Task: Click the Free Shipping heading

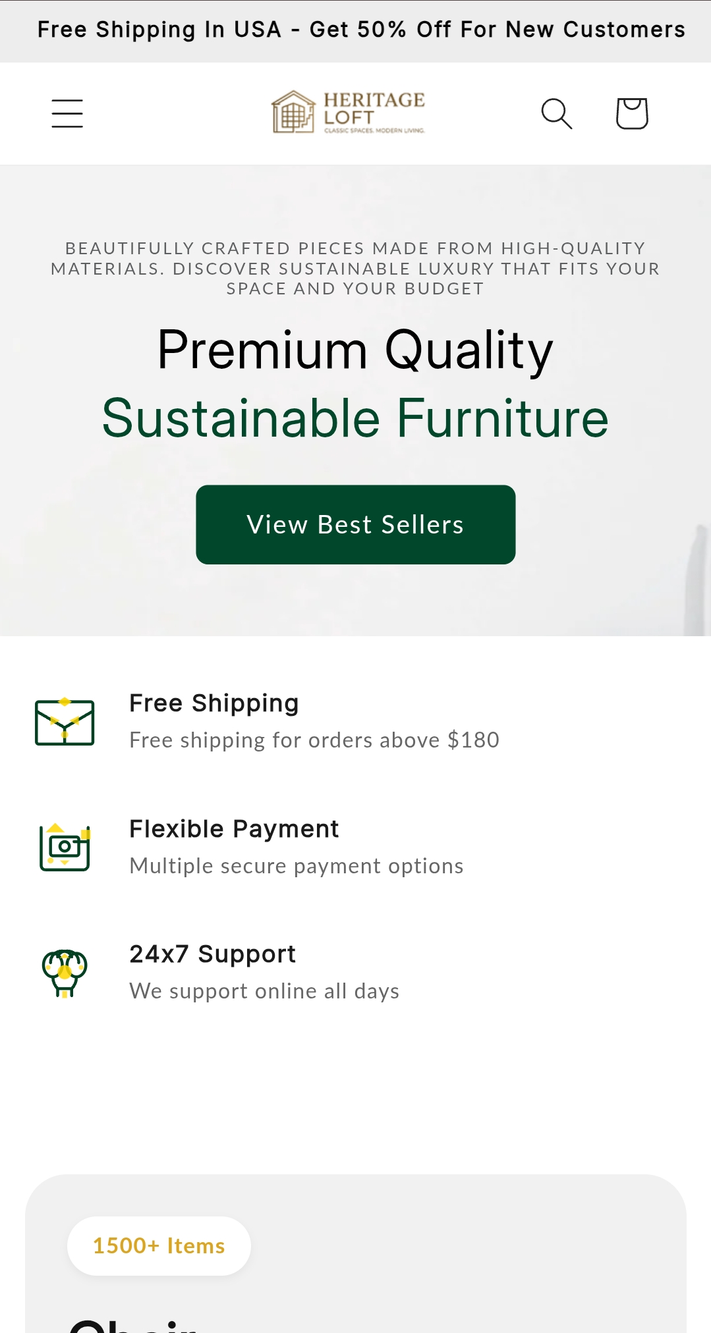Action: tap(214, 703)
